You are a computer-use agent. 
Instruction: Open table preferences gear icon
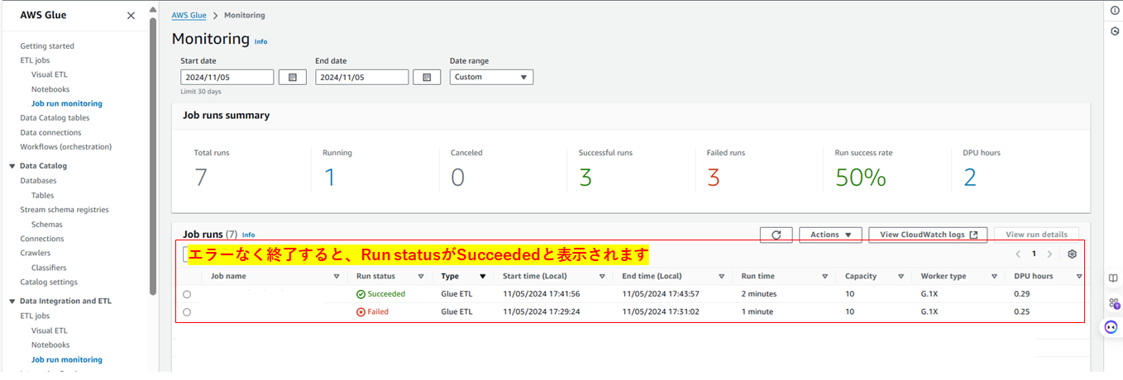pos(1072,254)
